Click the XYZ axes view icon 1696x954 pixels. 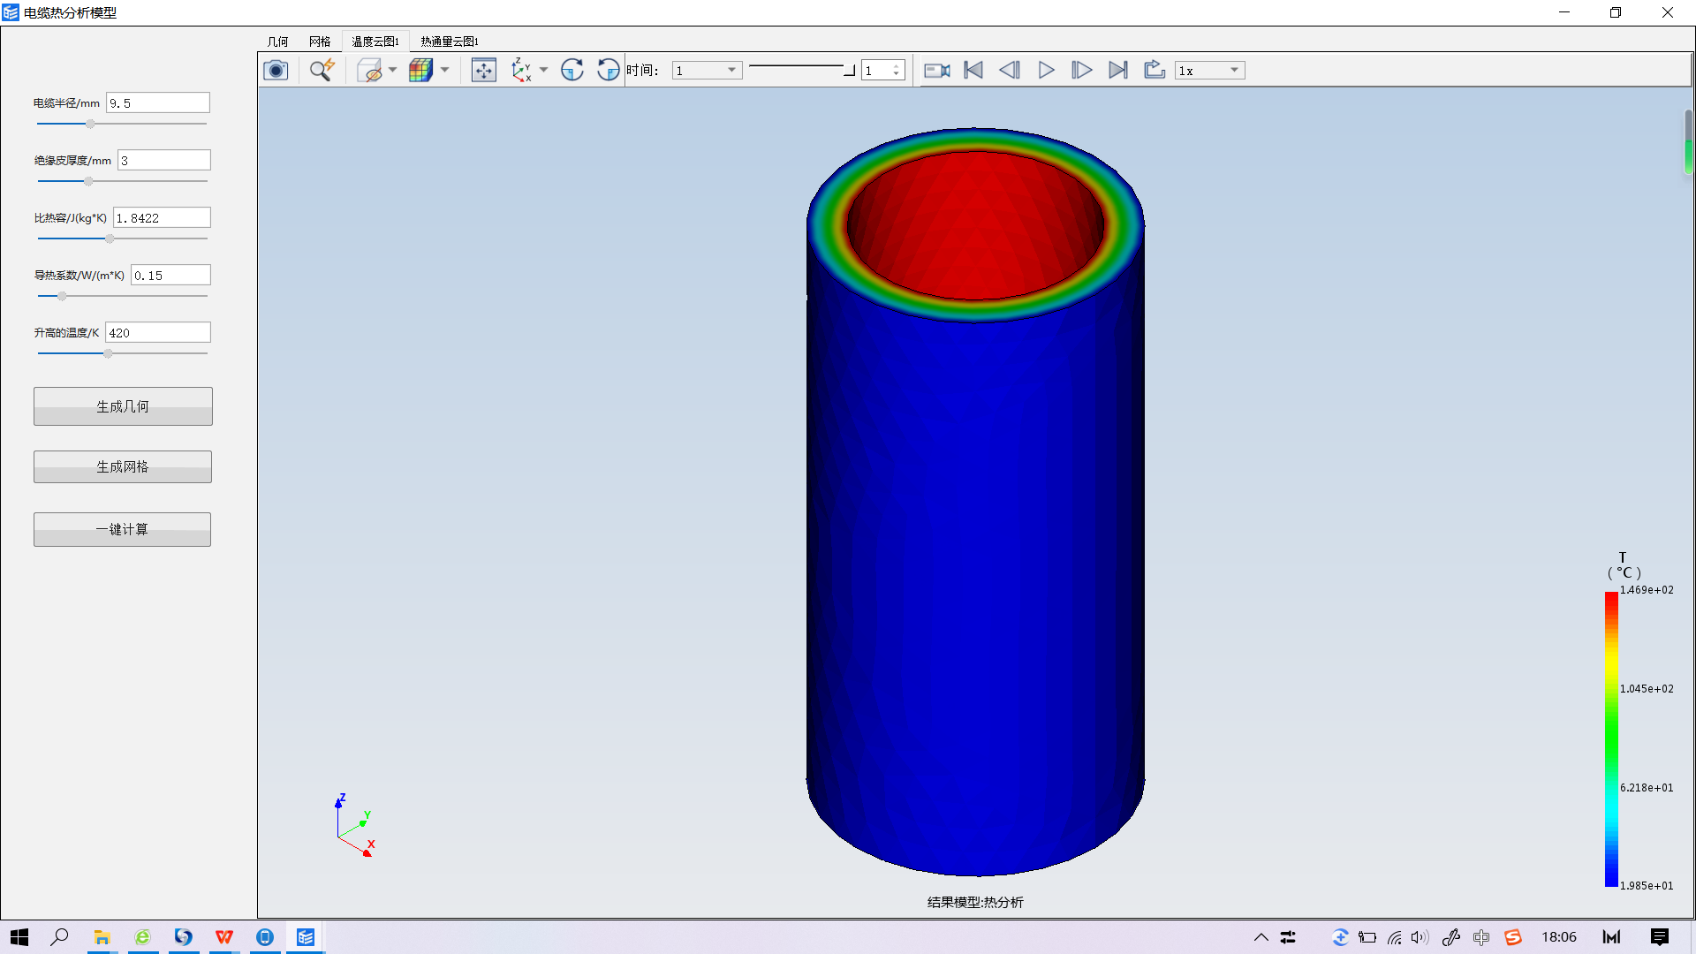point(521,70)
